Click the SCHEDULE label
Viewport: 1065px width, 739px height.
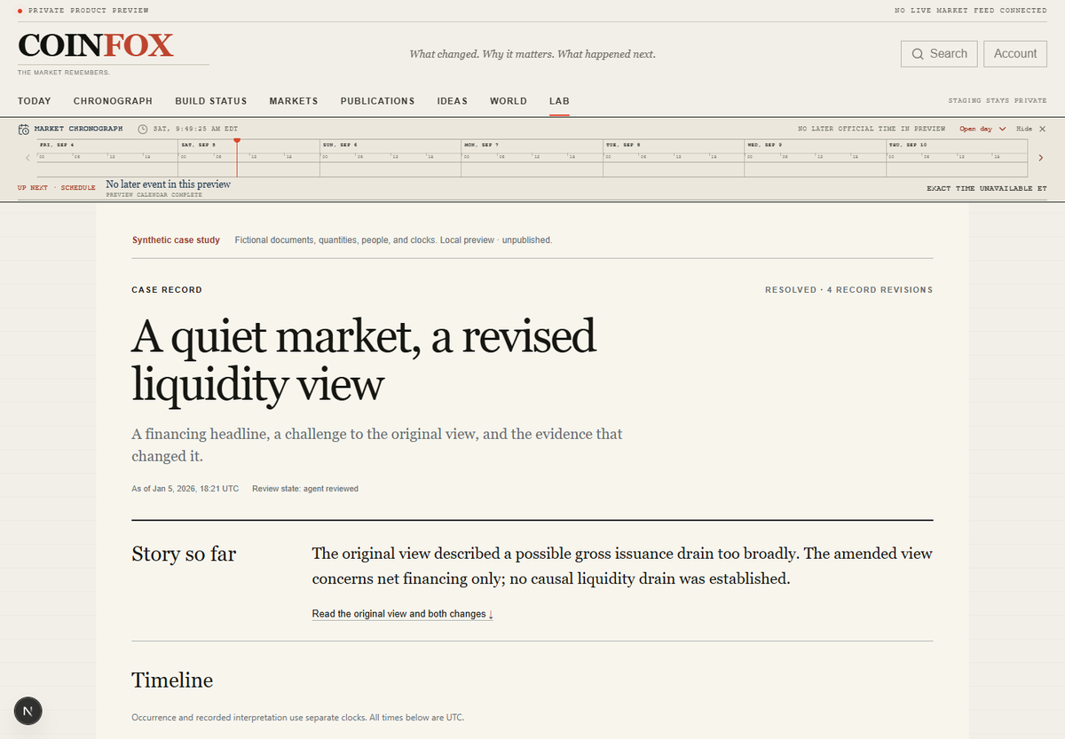[78, 188]
